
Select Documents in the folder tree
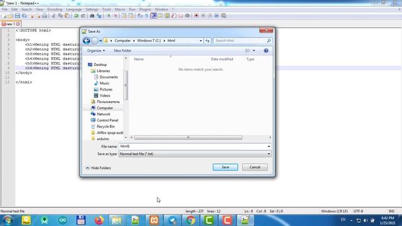coord(109,77)
